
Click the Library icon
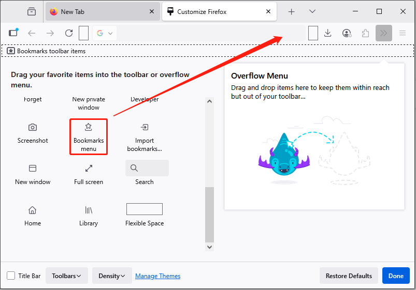coord(89,210)
